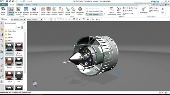Open the Entire Assembly scope dropdown
The image size is (170, 95).
click(35, 19)
